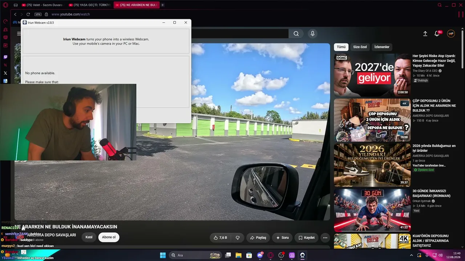Save the video with 'Kaydet'
Viewport: 465px width, 261px height.
point(307,237)
